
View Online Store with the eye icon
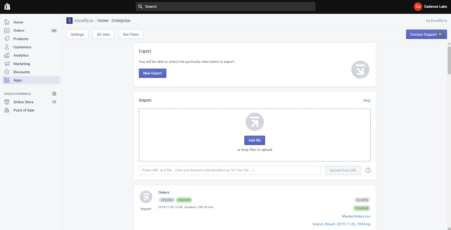(54, 102)
